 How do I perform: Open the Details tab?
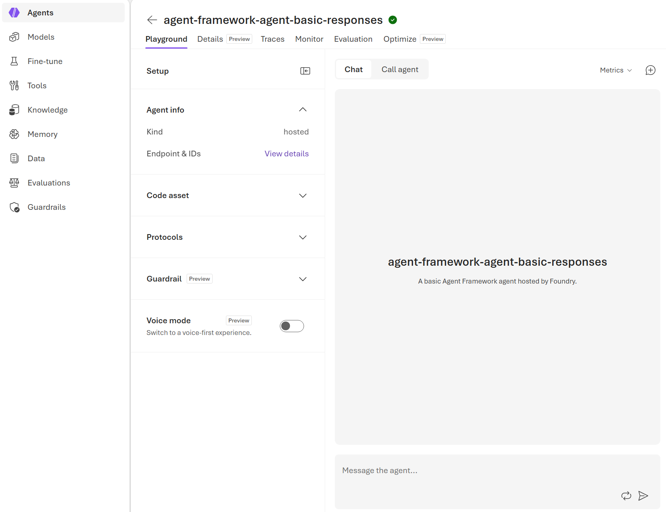[x=210, y=39]
